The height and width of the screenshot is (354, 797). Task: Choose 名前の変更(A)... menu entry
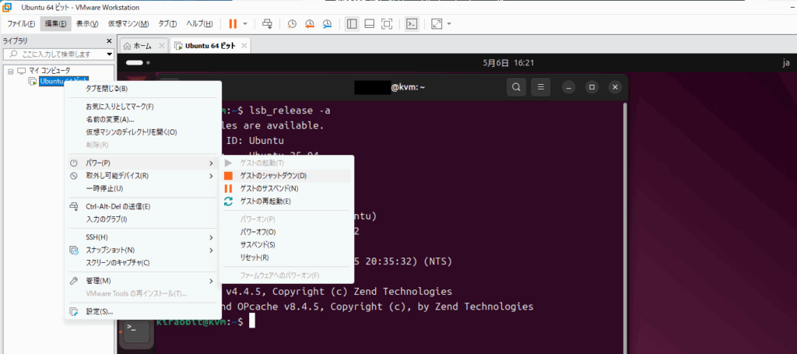[143, 119]
